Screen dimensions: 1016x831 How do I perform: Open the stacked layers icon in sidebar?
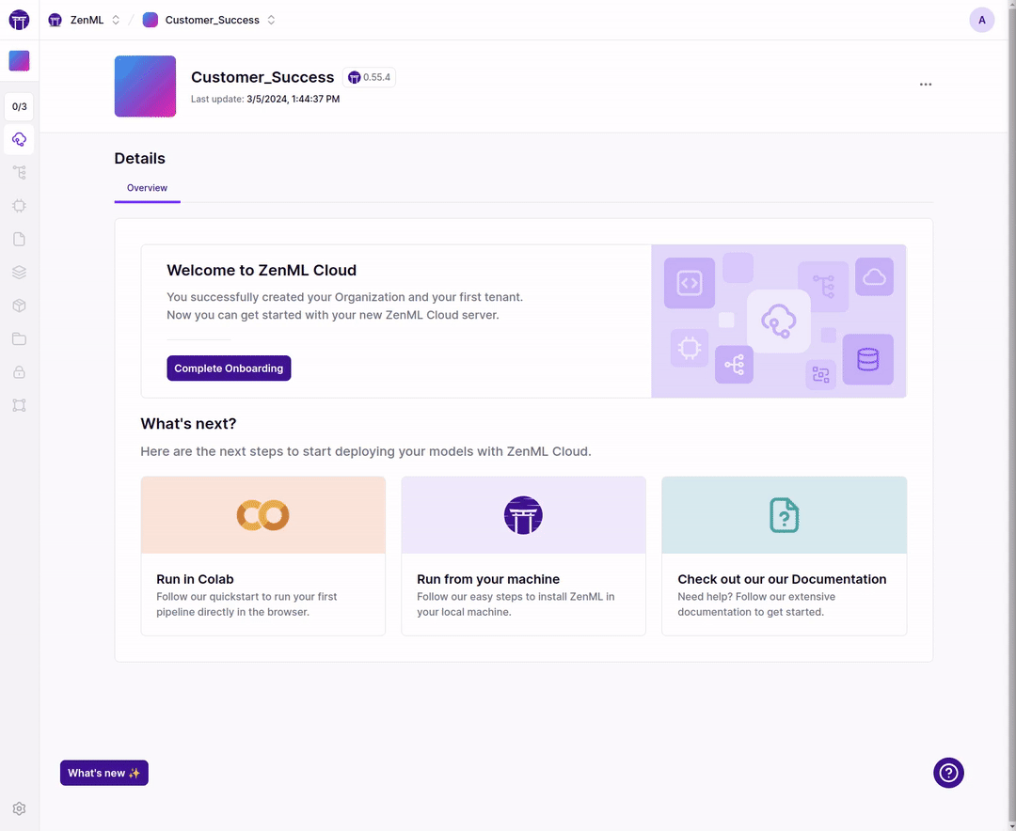pyautogui.click(x=19, y=273)
